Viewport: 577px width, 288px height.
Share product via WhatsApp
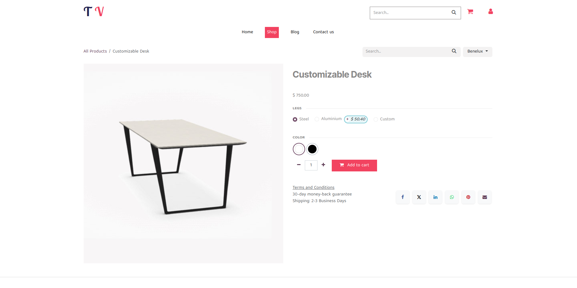[x=452, y=197]
